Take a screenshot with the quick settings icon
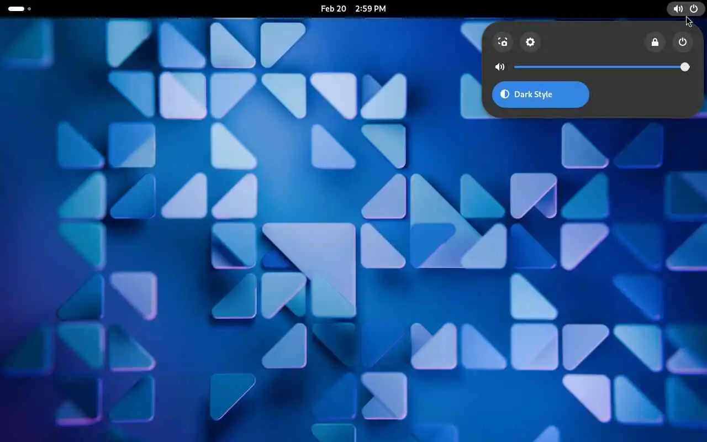The height and width of the screenshot is (442, 707). 503,42
